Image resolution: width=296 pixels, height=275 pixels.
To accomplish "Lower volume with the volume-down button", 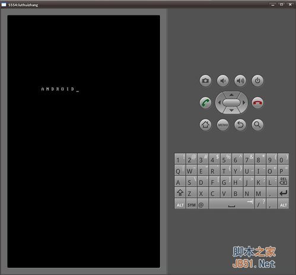I will [223, 81].
